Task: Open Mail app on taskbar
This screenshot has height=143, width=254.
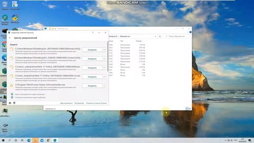Action: tap(42, 140)
